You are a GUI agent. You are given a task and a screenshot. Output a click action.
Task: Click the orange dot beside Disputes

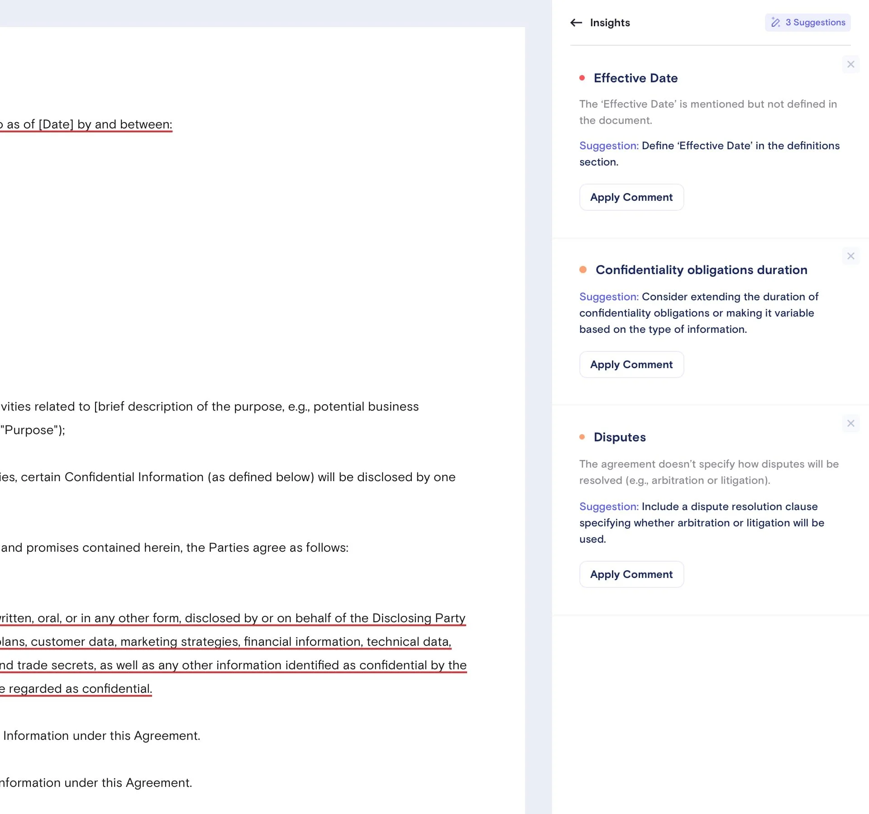pyautogui.click(x=582, y=437)
